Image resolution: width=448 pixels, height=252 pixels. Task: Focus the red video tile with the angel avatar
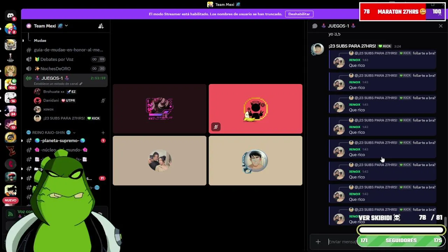pos(255,109)
